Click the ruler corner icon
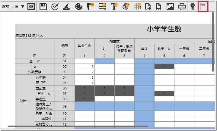The height and width of the screenshot is (131, 217). point(91,7)
